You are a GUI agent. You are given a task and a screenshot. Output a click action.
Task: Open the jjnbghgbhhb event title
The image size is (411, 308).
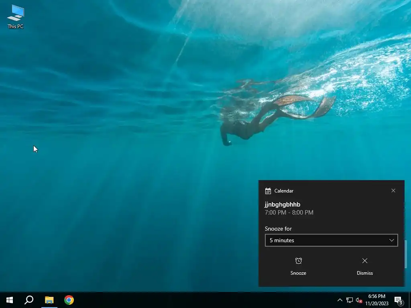point(282,205)
